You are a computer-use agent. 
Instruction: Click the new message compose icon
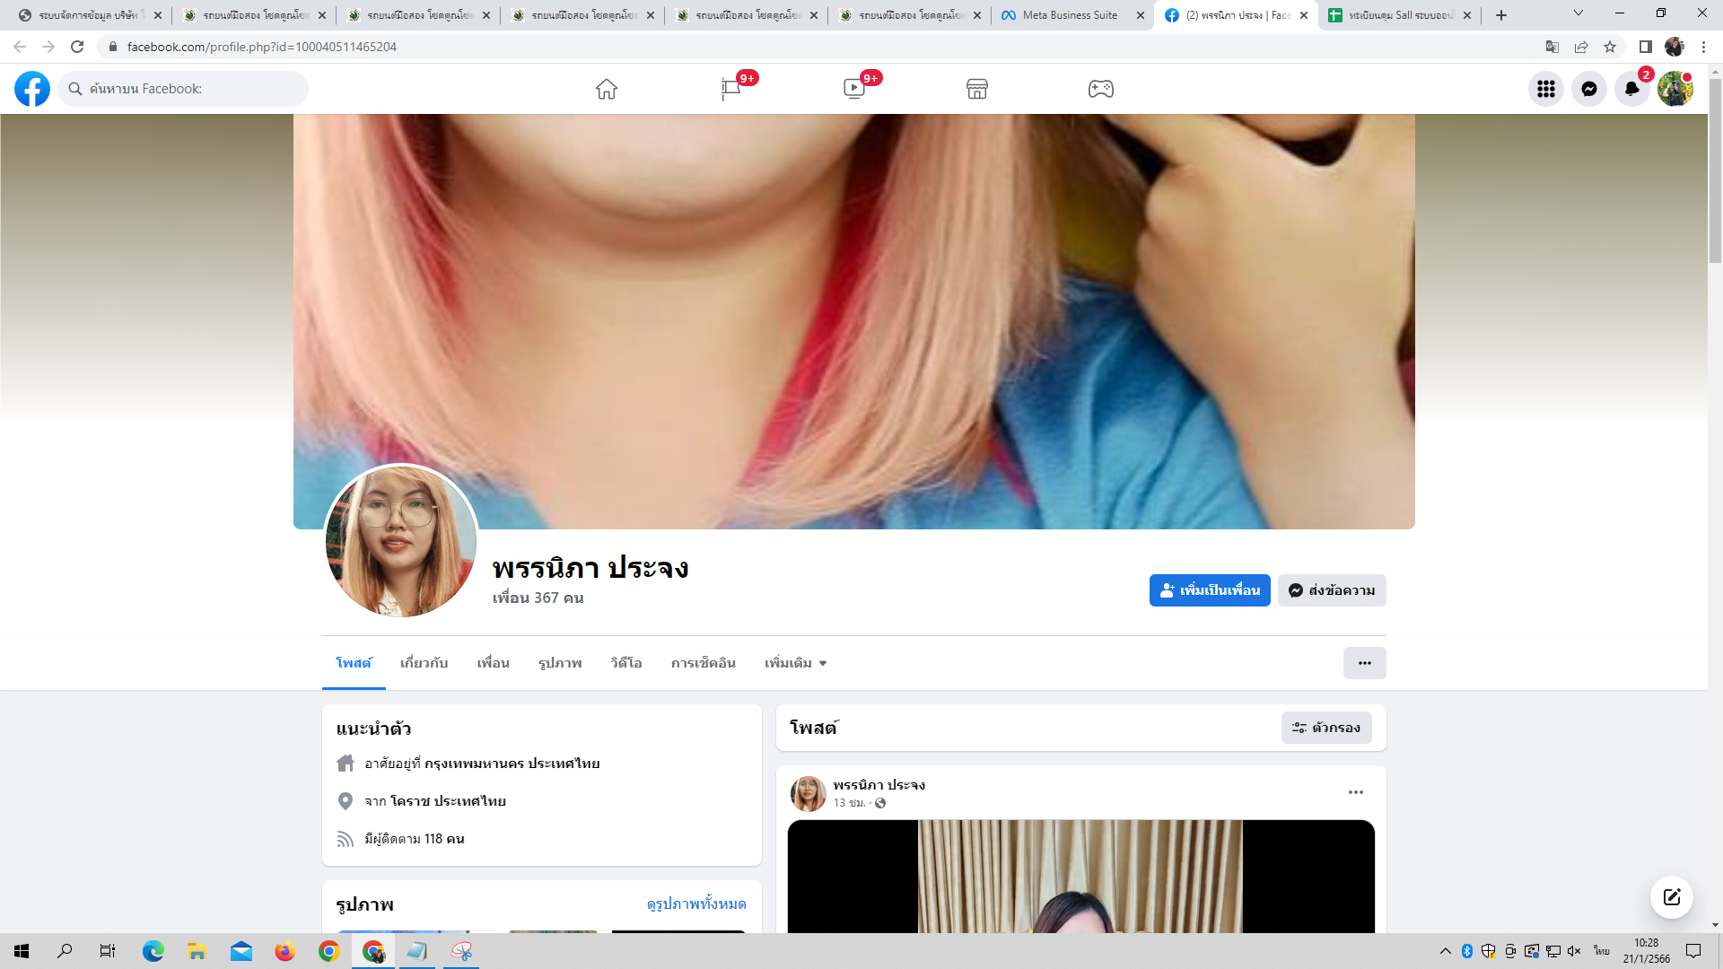pyautogui.click(x=1672, y=897)
